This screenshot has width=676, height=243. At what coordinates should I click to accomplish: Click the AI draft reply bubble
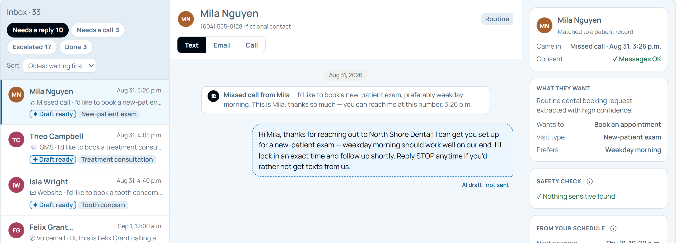click(x=383, y=150)
